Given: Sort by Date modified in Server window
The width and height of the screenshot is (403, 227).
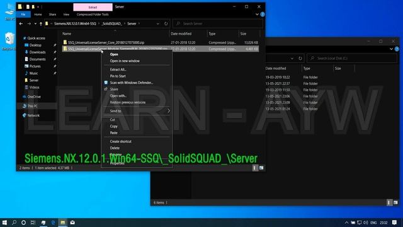Looking at the screenshot, I should pyautogui.click(x=181, y=33).
